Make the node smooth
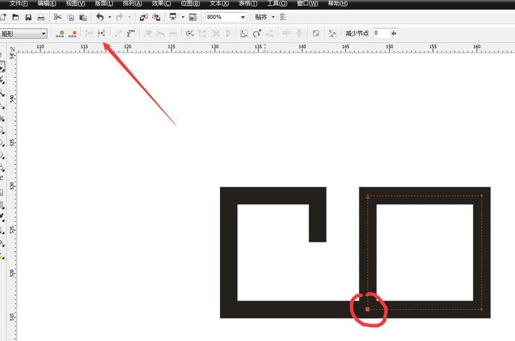 point(161,34)
